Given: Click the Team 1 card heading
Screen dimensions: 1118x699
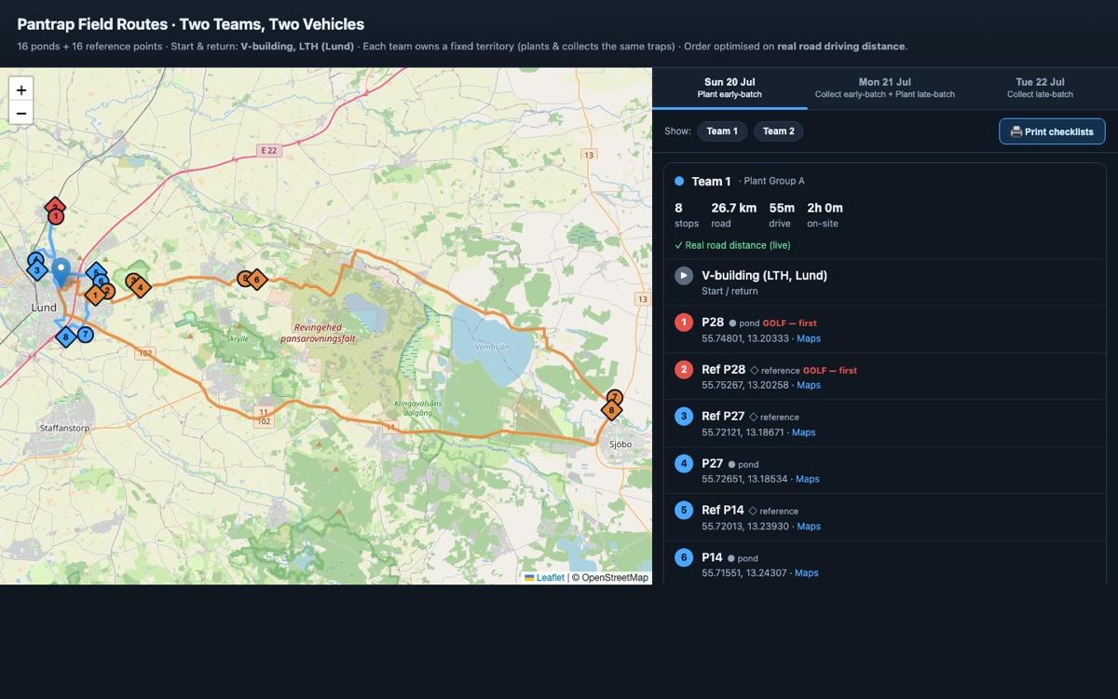Looking at the screenshot, I should click(712, 182).
